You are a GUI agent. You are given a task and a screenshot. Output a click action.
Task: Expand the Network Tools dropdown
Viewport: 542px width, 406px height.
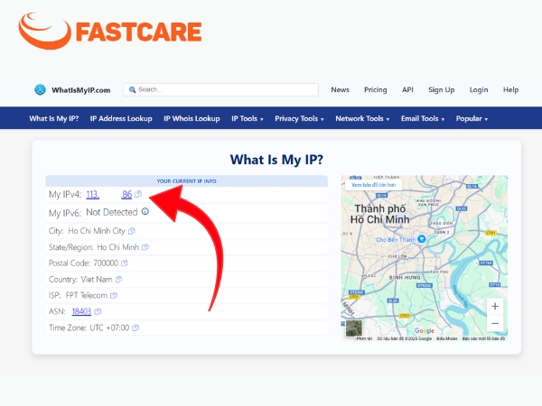[362, 118]
